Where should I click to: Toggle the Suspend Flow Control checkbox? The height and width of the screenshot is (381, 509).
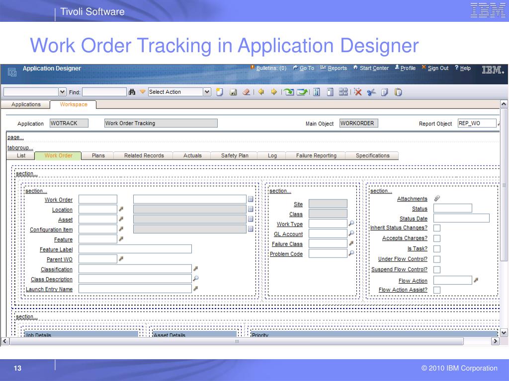coord(437,269)
